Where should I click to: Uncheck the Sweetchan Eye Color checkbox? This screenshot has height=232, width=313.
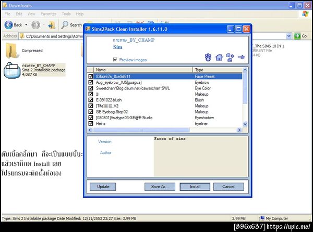click(x=91, y=88)
